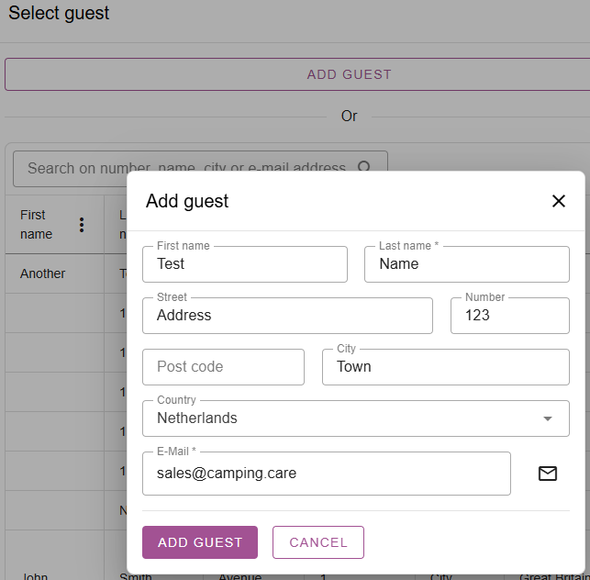This screenshot has height=580, width=590.
Task: Select the Number field showing 123
Action: [x=509, y=316]
